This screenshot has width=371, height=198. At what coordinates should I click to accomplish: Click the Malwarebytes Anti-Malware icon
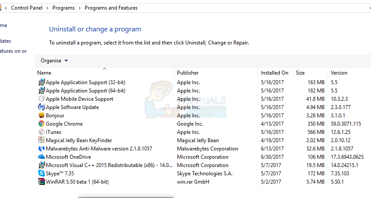tap(42, 149)
